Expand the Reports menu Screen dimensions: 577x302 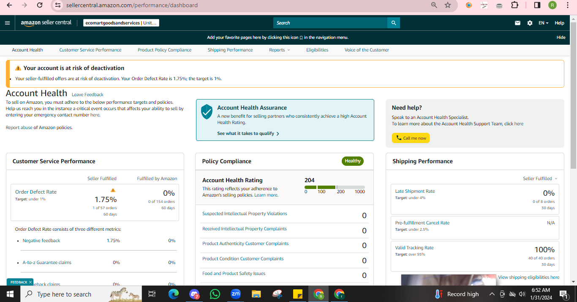[280, 50]
